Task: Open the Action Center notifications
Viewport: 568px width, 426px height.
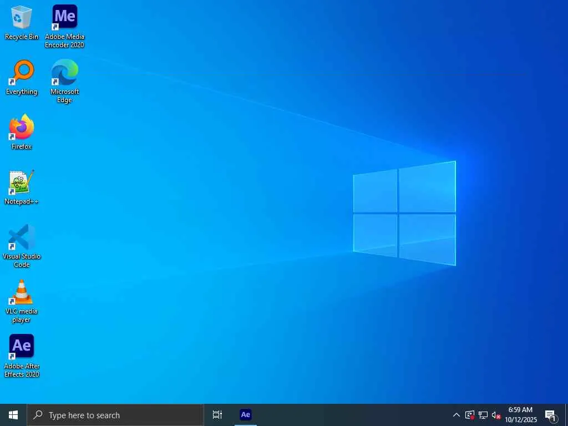Action: 551,415
